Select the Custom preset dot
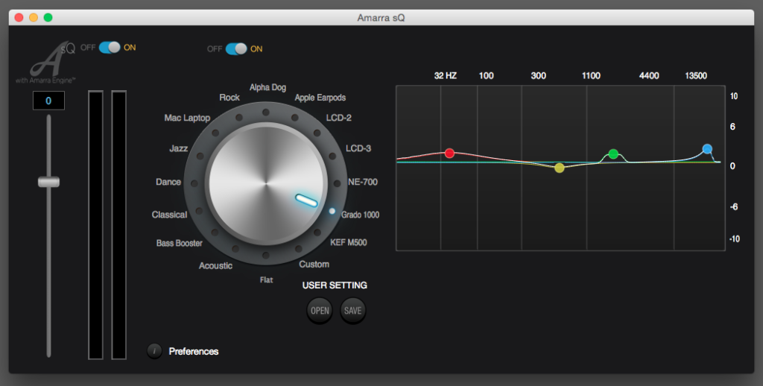Viewport: 763px width, 386px height. point(298,249)
